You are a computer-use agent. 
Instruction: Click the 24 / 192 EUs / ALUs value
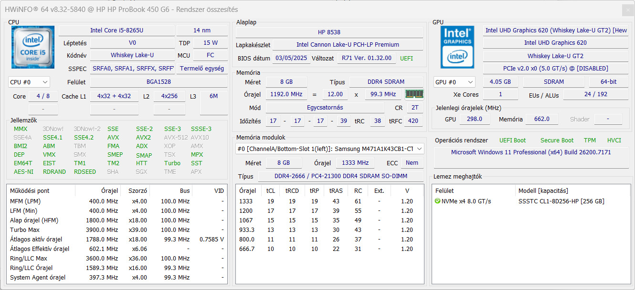tap(595, 94)
